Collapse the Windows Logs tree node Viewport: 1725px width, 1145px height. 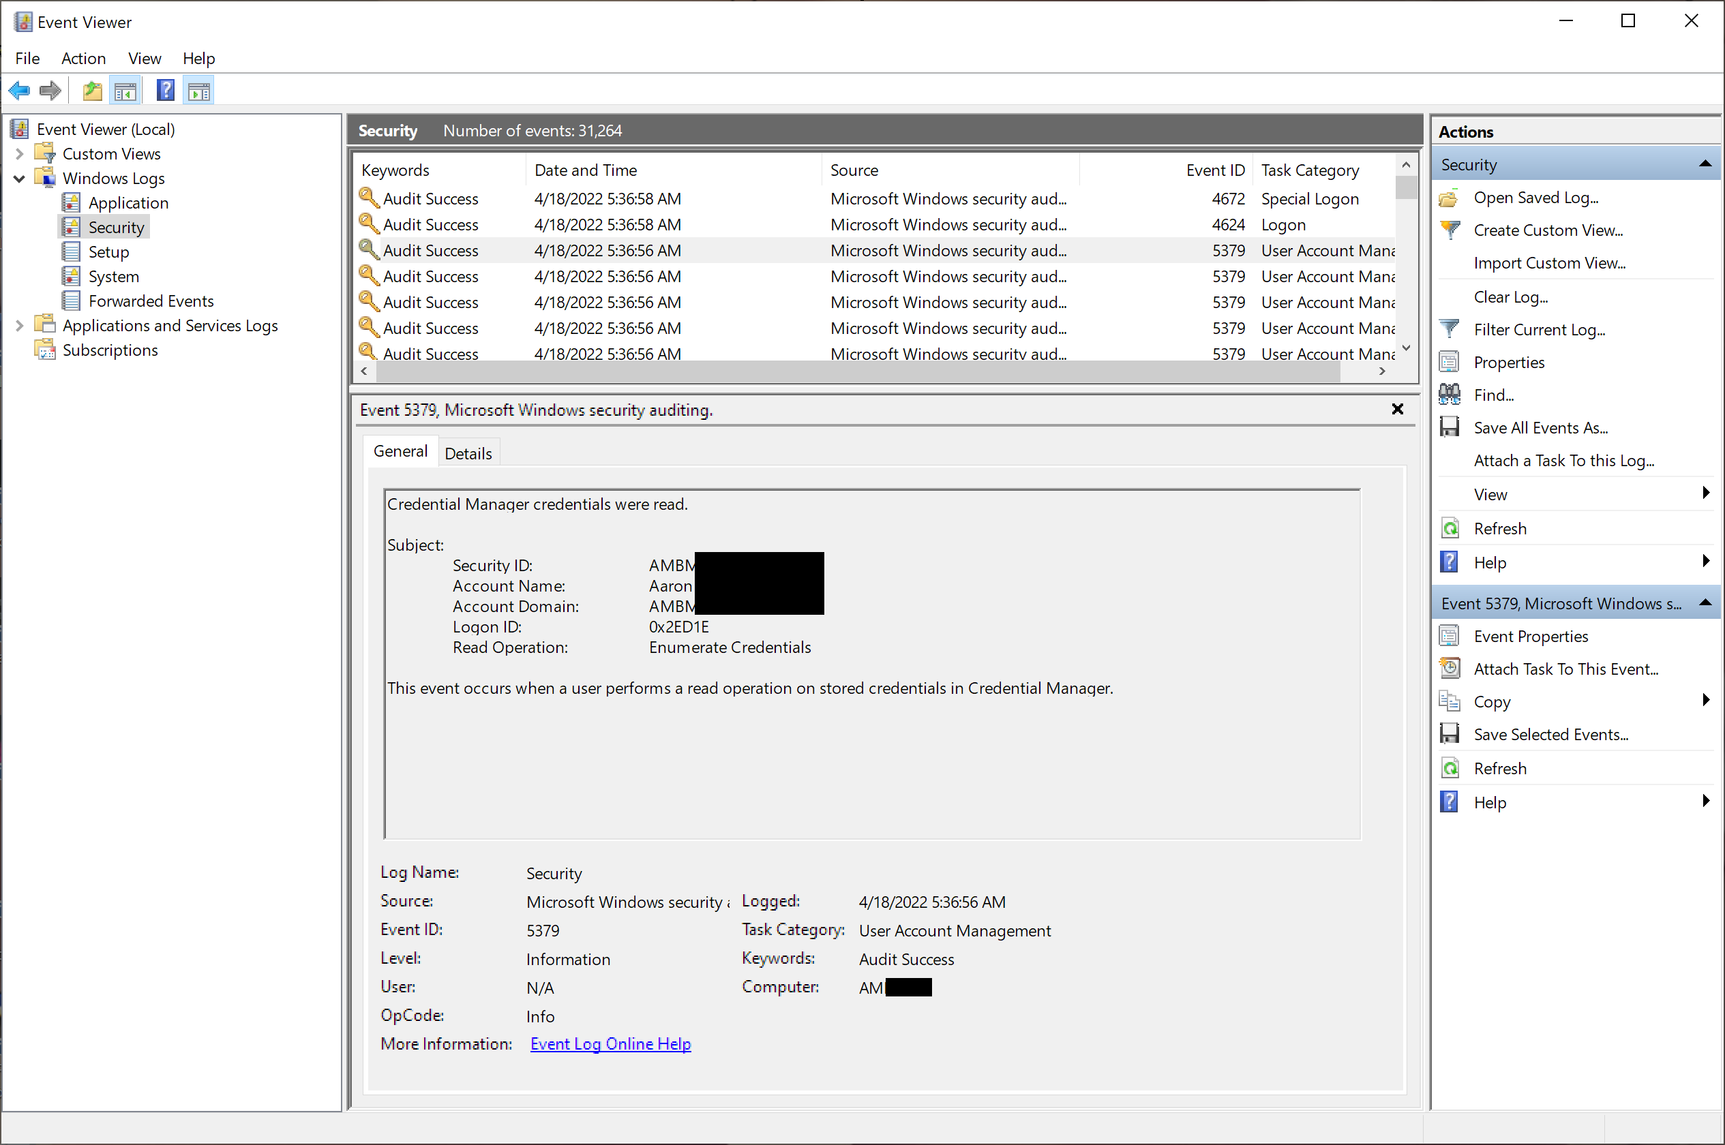coord(19,178)
